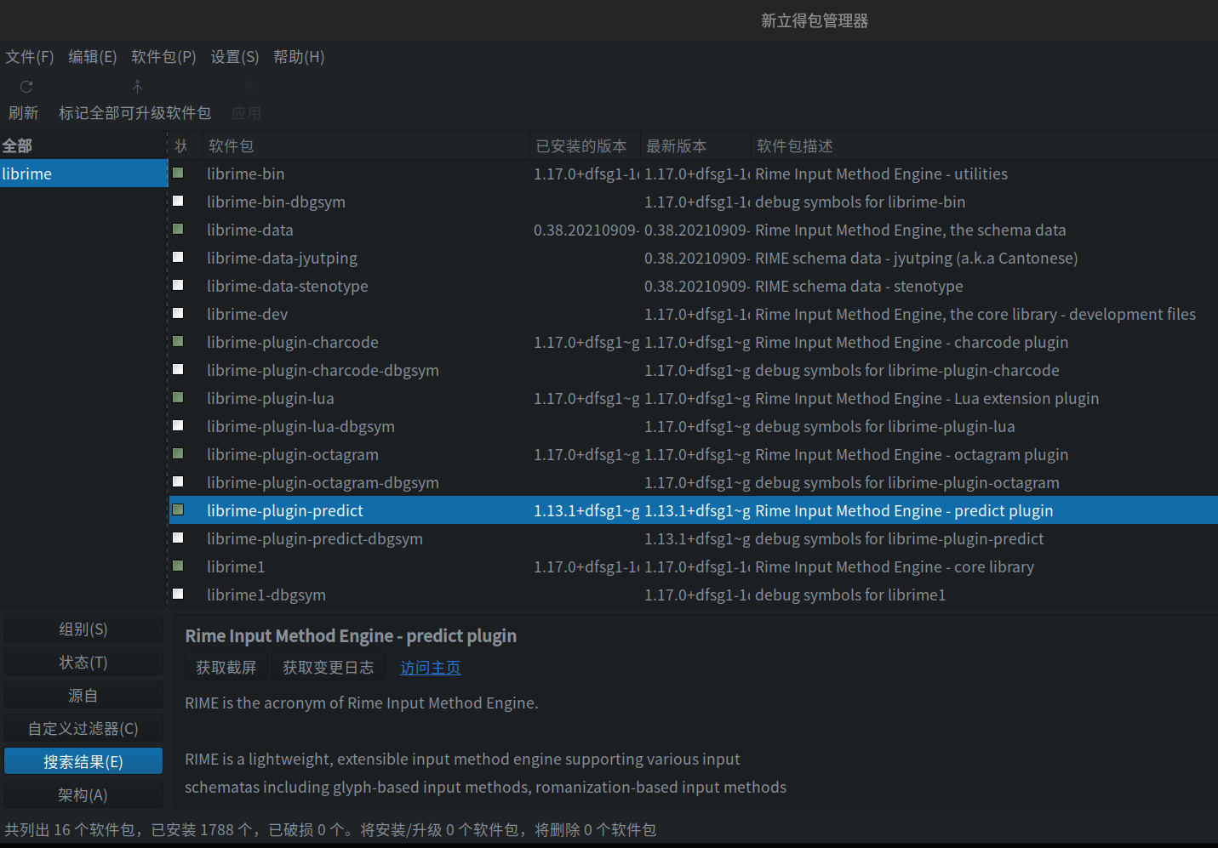The image size is (1218, 848).
Task: Sort by the 已安装的版本 column header
Action: point(585,145)
